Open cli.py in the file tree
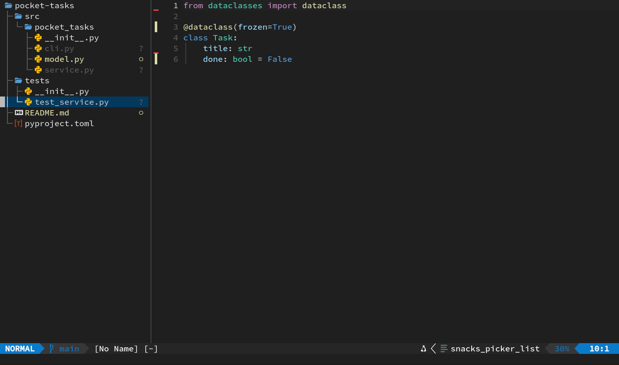Viewport: 619px width, 365px height. 59,49
